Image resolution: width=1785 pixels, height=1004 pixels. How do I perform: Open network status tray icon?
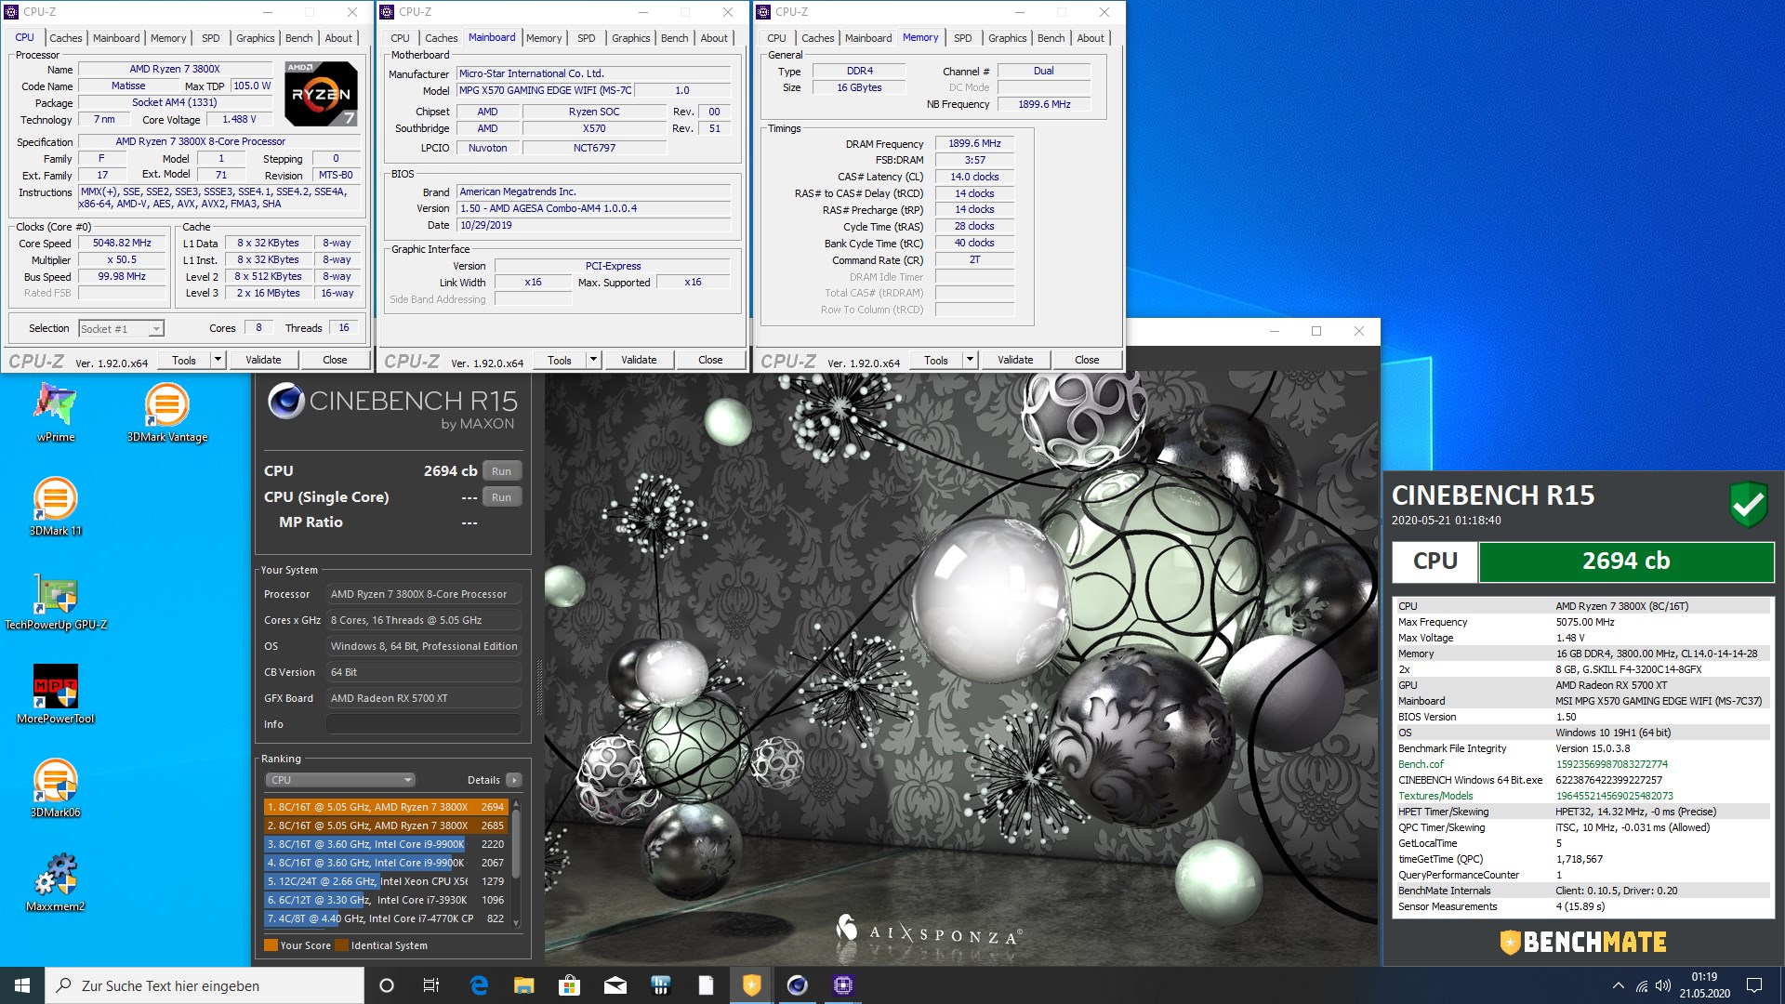pos(1642,985)
